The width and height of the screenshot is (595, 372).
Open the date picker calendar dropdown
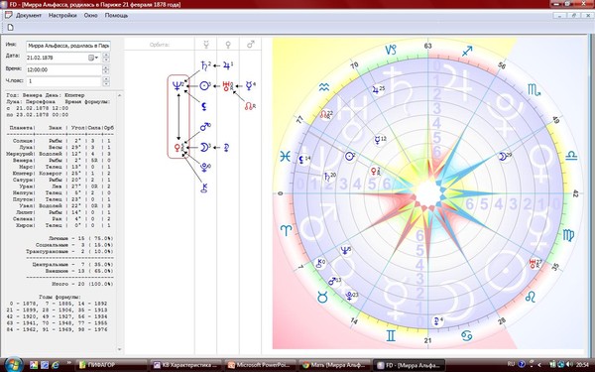pos(93,58)
